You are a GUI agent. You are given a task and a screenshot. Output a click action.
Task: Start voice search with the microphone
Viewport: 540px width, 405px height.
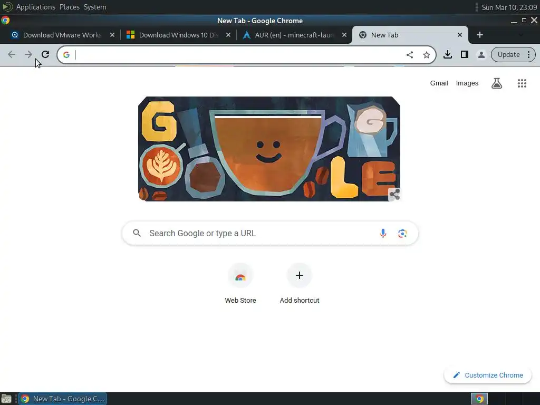(383, 233)
